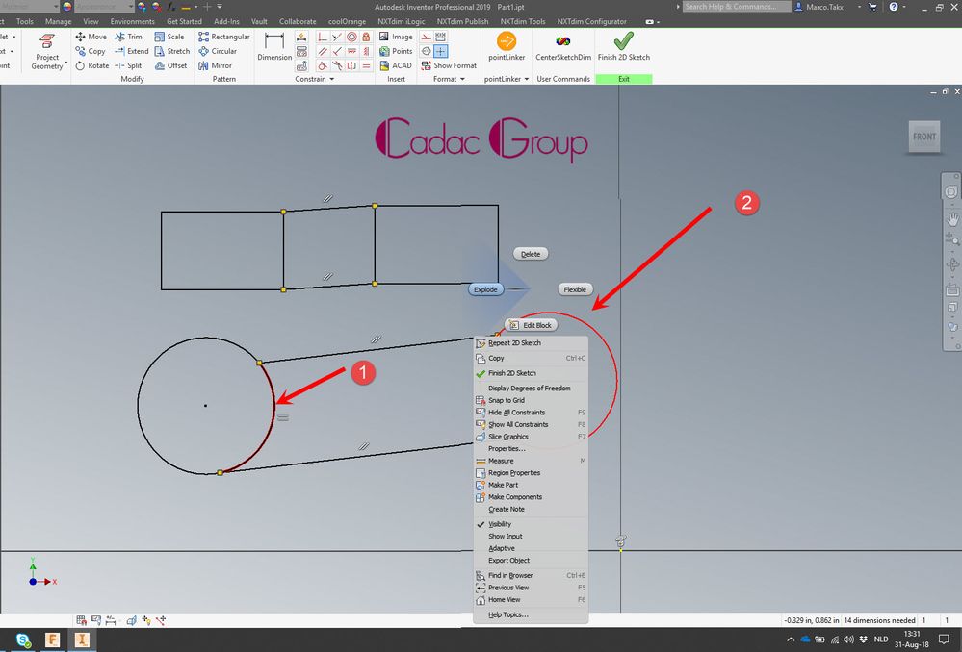Image resolution: width=962 pixels, height=652 pixels.
Task: Activate the Extend tool
Action: [x=131, y=52]
